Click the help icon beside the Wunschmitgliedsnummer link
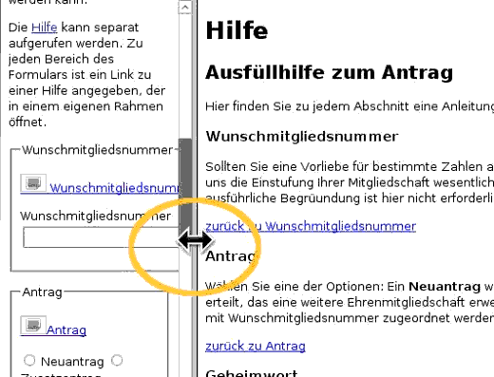The image size is (494, 377). [x=33, y=183]
